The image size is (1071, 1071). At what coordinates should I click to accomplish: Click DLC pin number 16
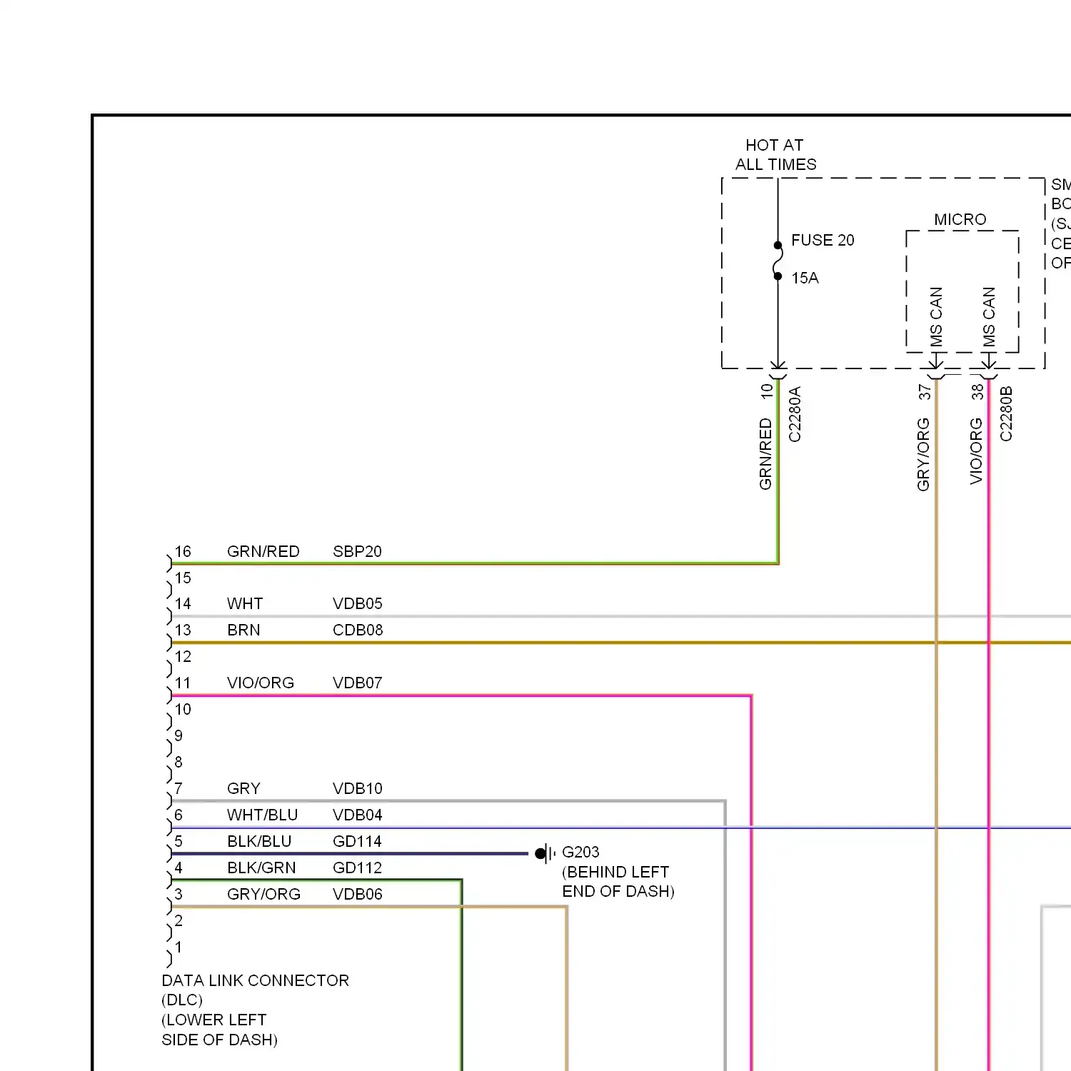pyautogui.click(x=183, y=551)
